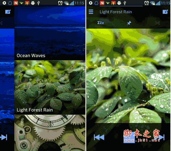The width and height of the screenshot is (171, 151).
Task: Tap the alarm clock icon in left status bar
Action: (60, 3)
